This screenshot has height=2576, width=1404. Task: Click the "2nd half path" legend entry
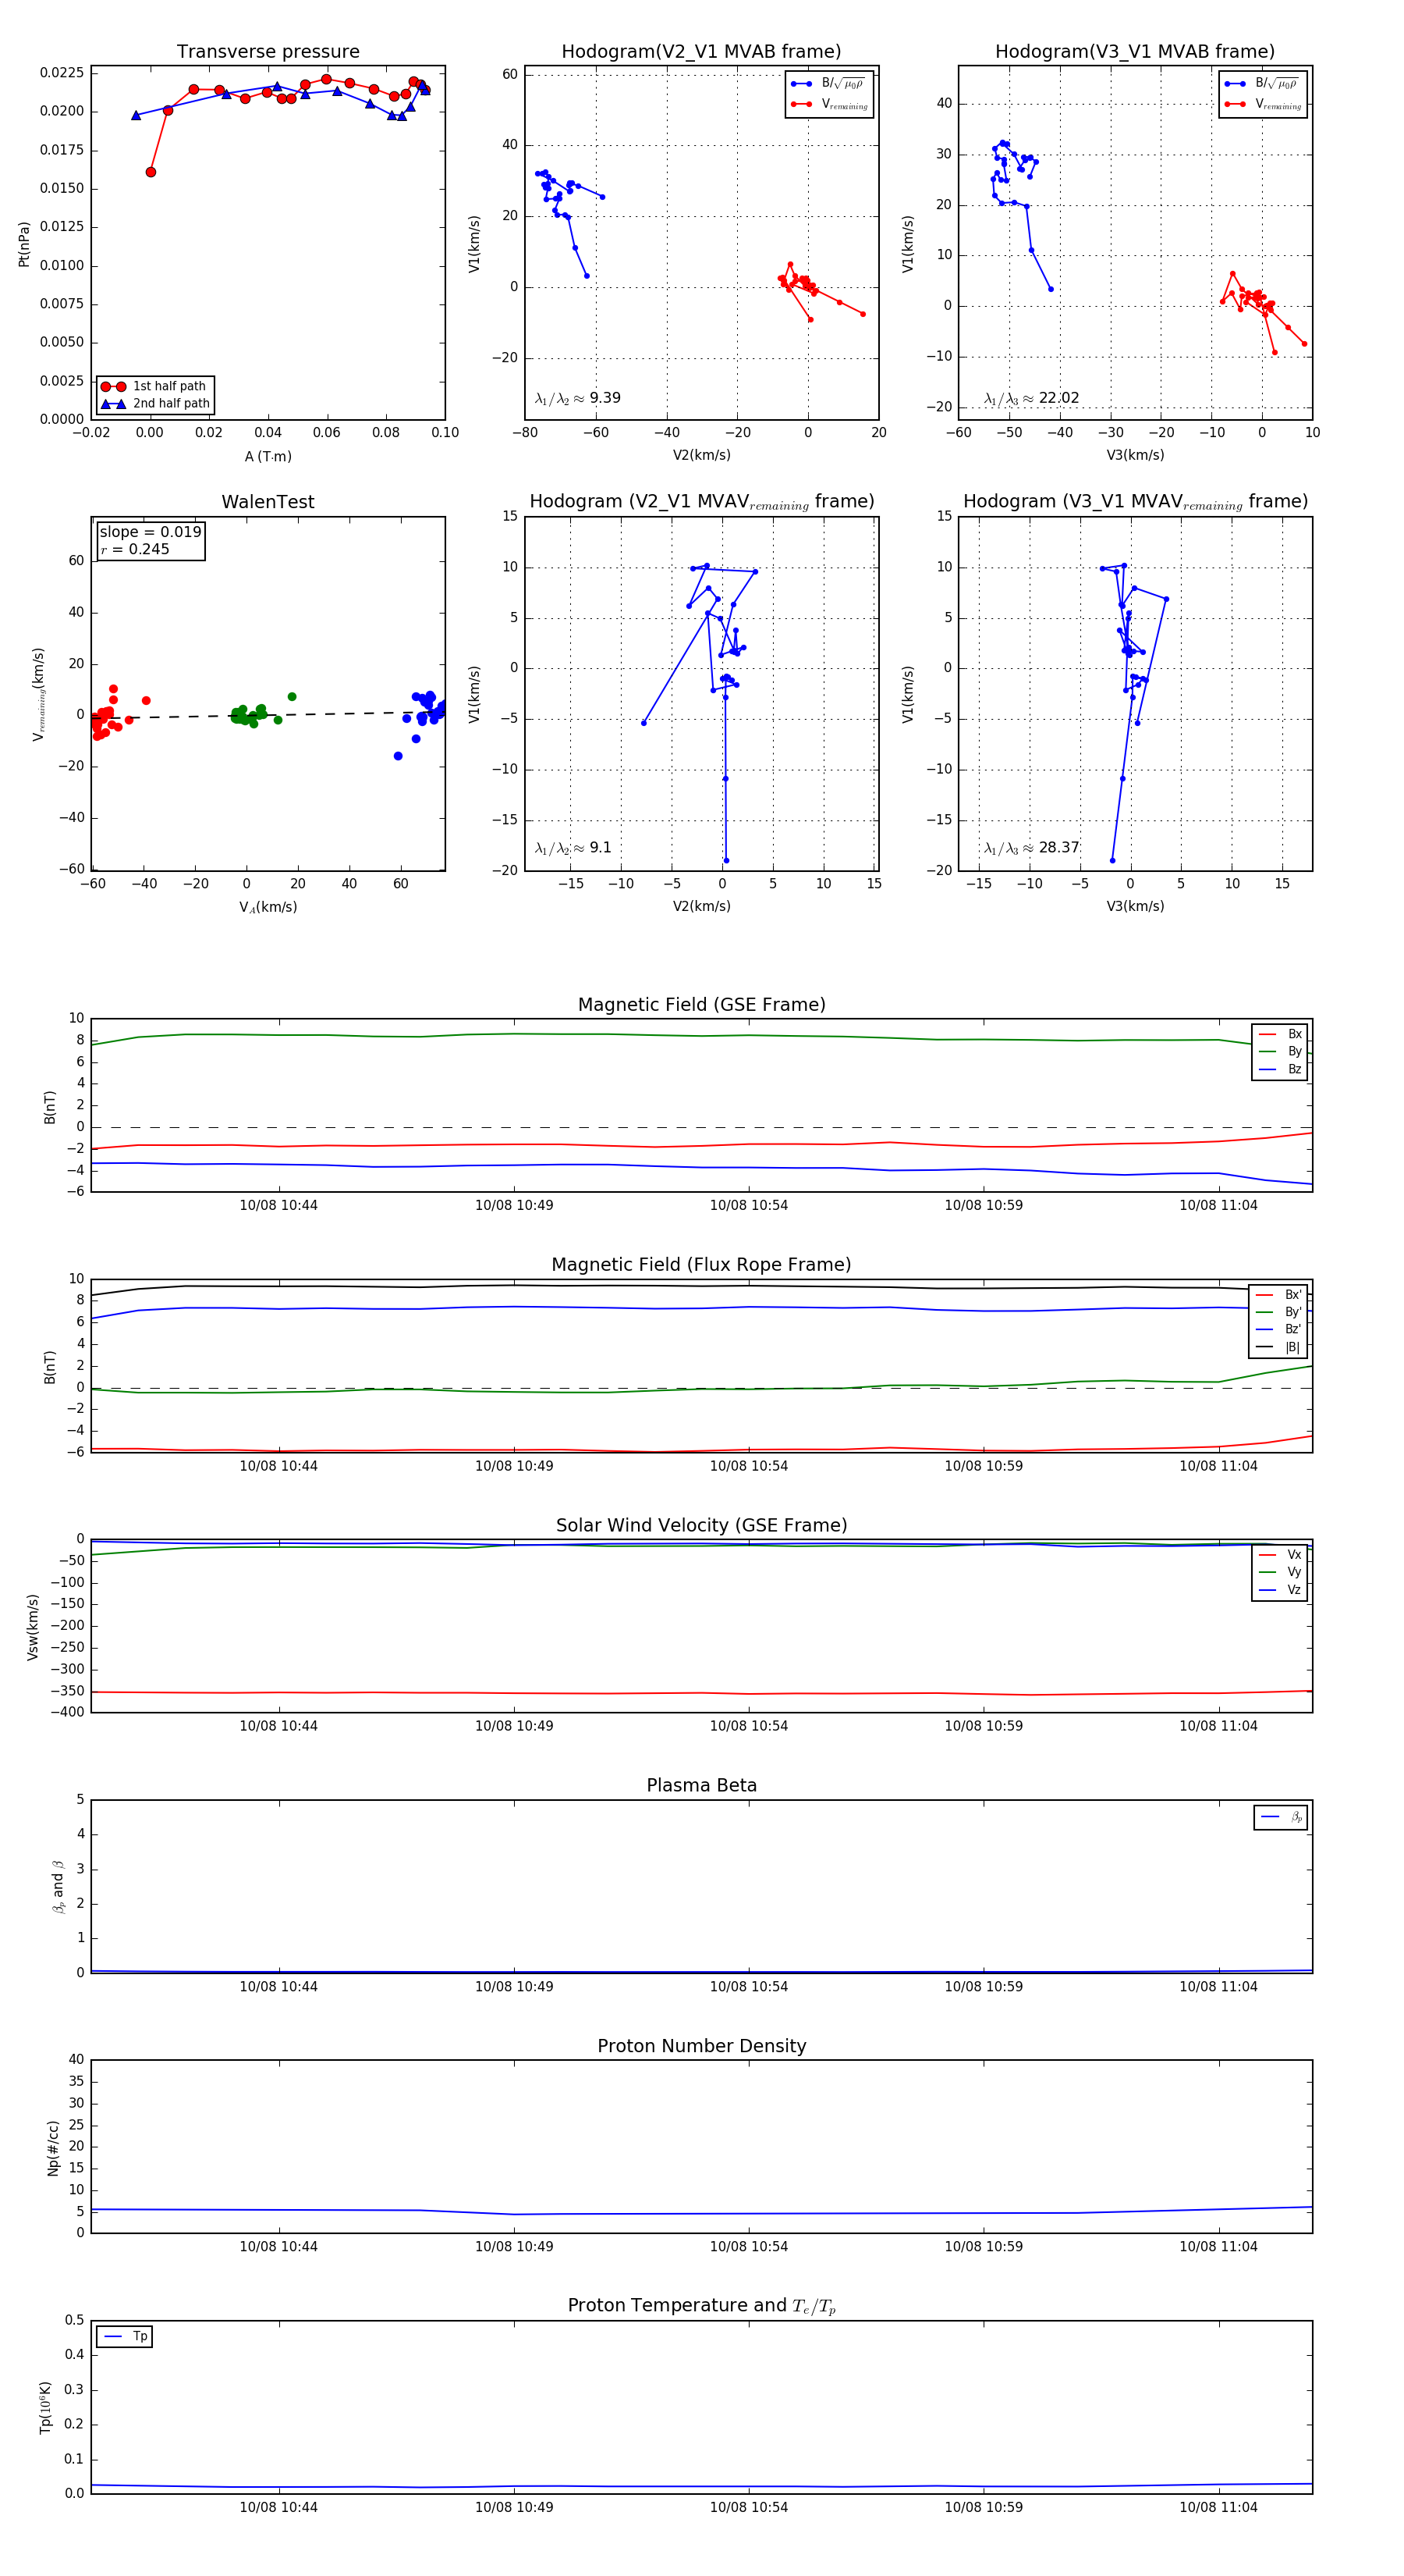[155, 404]
